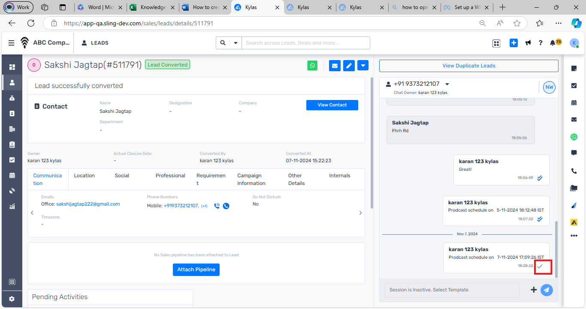
Task: Open chat bubble icon in right panel
Action: (574, 153)
